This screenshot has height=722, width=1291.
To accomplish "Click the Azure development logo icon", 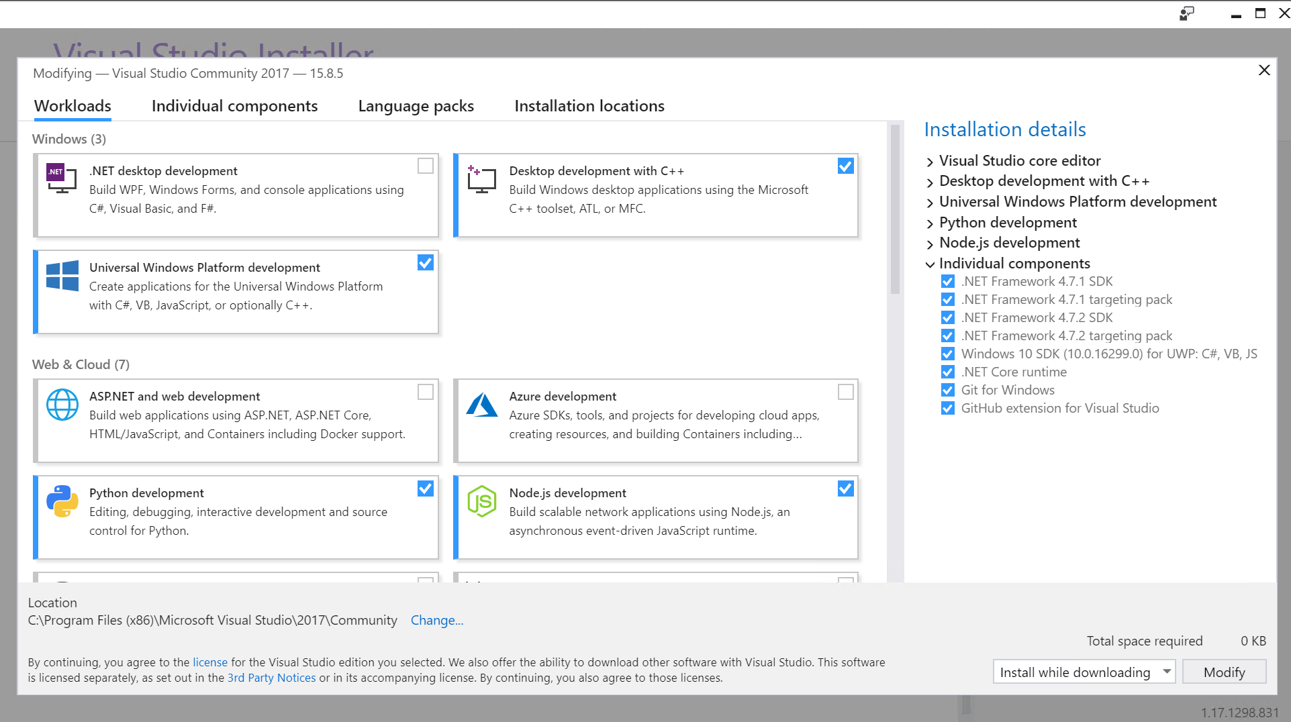I will 482,405.
